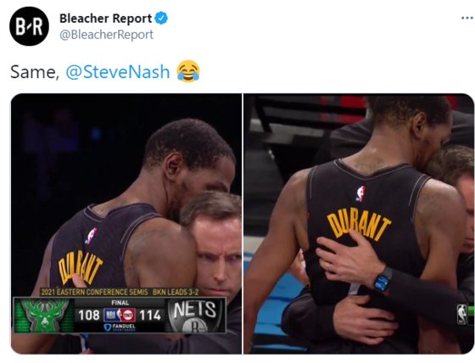Image resolution: width=475 pixels, height=363 pixels.
Task: Click the Bucks score of 108
Action: pos(89,316)
